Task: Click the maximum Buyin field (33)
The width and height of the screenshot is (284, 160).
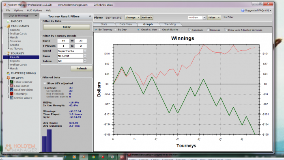Action: click(x=81, y=41)
